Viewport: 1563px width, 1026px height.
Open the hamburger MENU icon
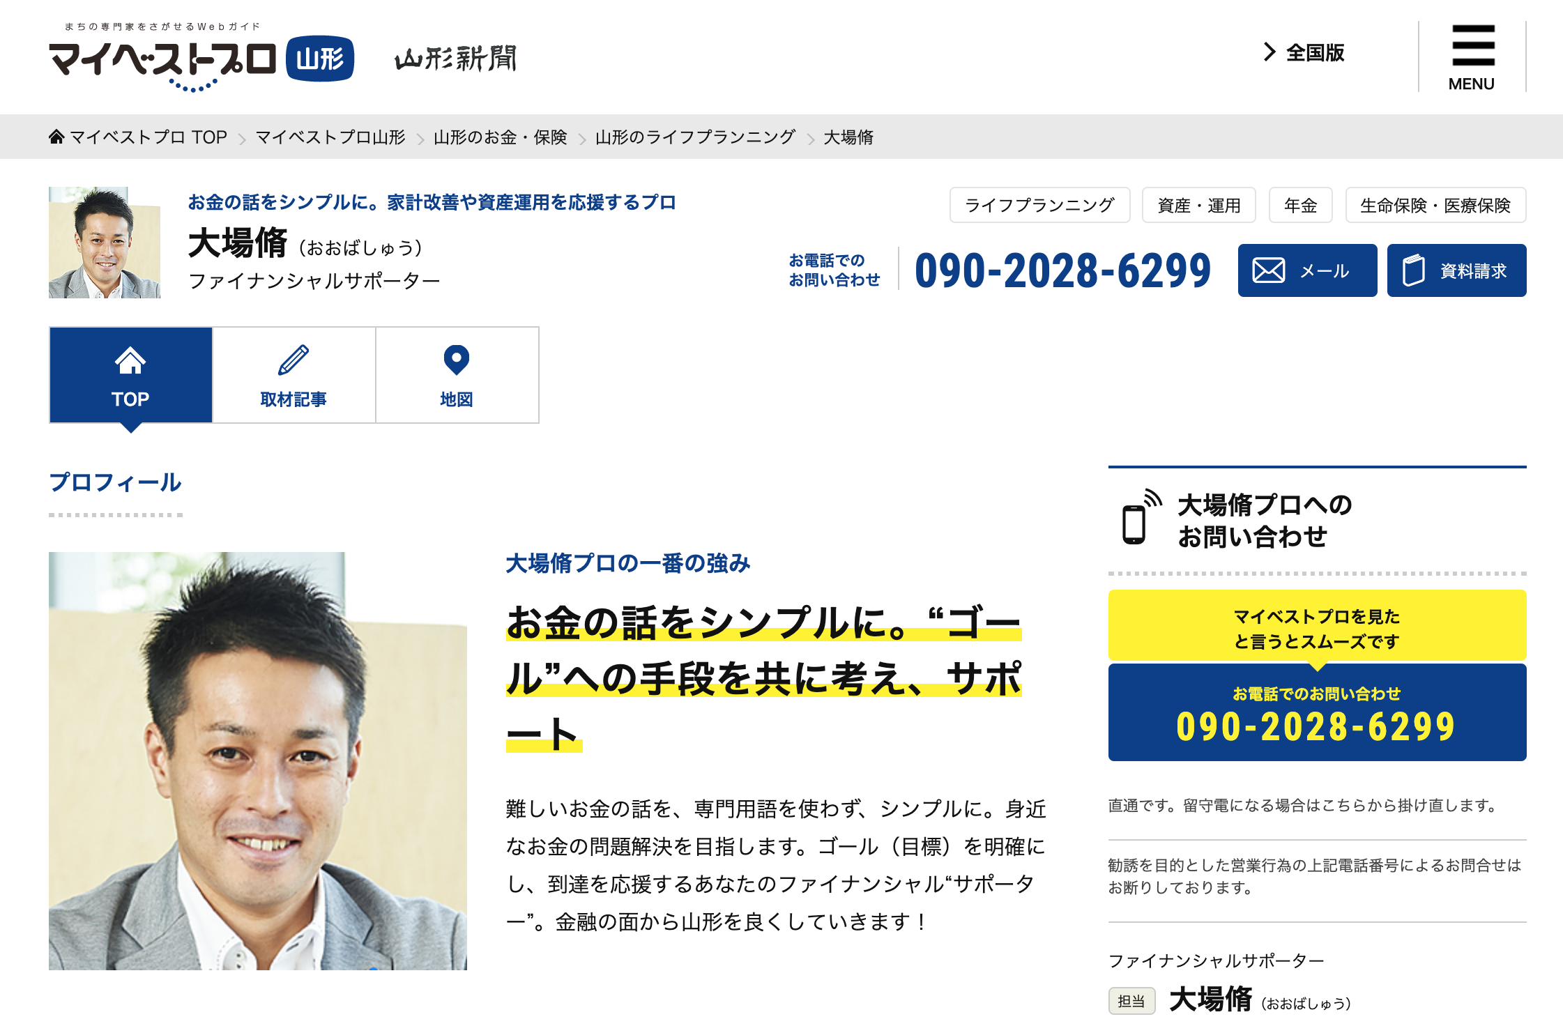tap(1472, 57)
